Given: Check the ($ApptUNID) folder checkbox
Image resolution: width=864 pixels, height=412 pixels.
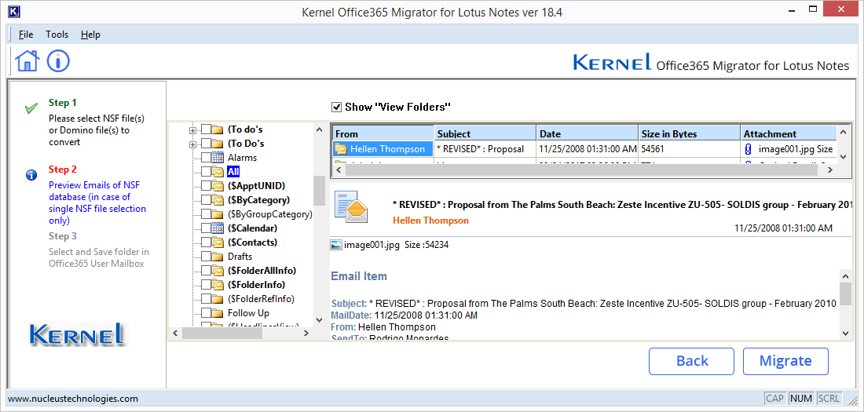Looking at the screenshot, I should click(x=206, y=186).
